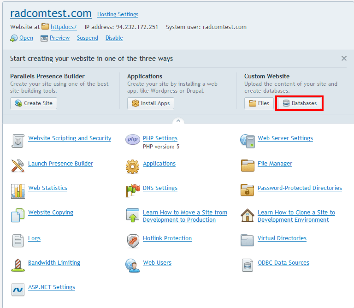
Task: Click the Website Scripting and Security shield icon
Action: [x=18, y=141]
